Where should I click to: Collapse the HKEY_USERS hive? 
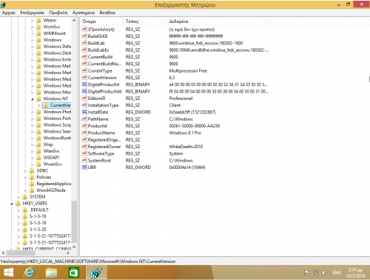pos(12,204)
